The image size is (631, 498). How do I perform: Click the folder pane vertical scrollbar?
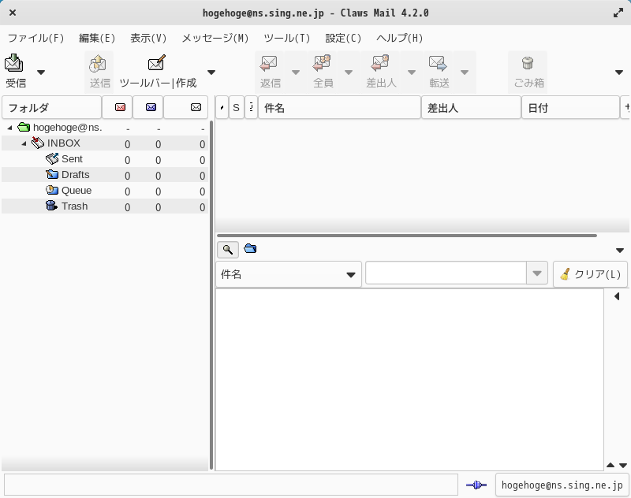pyautogui.click(x=211, y=295)
